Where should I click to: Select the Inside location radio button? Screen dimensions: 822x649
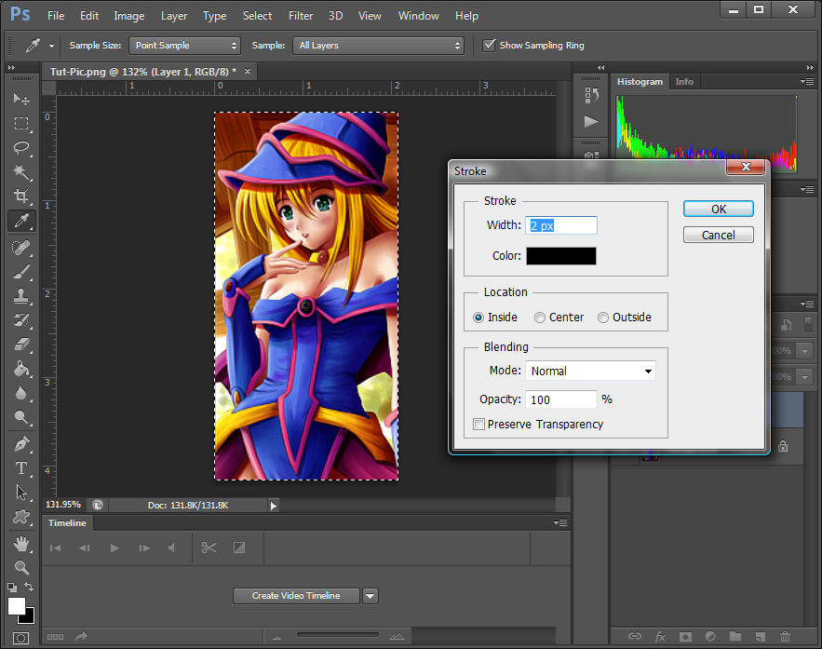tap(478, 318)
